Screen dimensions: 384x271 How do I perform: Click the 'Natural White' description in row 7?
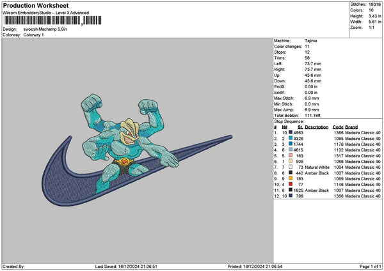click(x=317, y=167)
